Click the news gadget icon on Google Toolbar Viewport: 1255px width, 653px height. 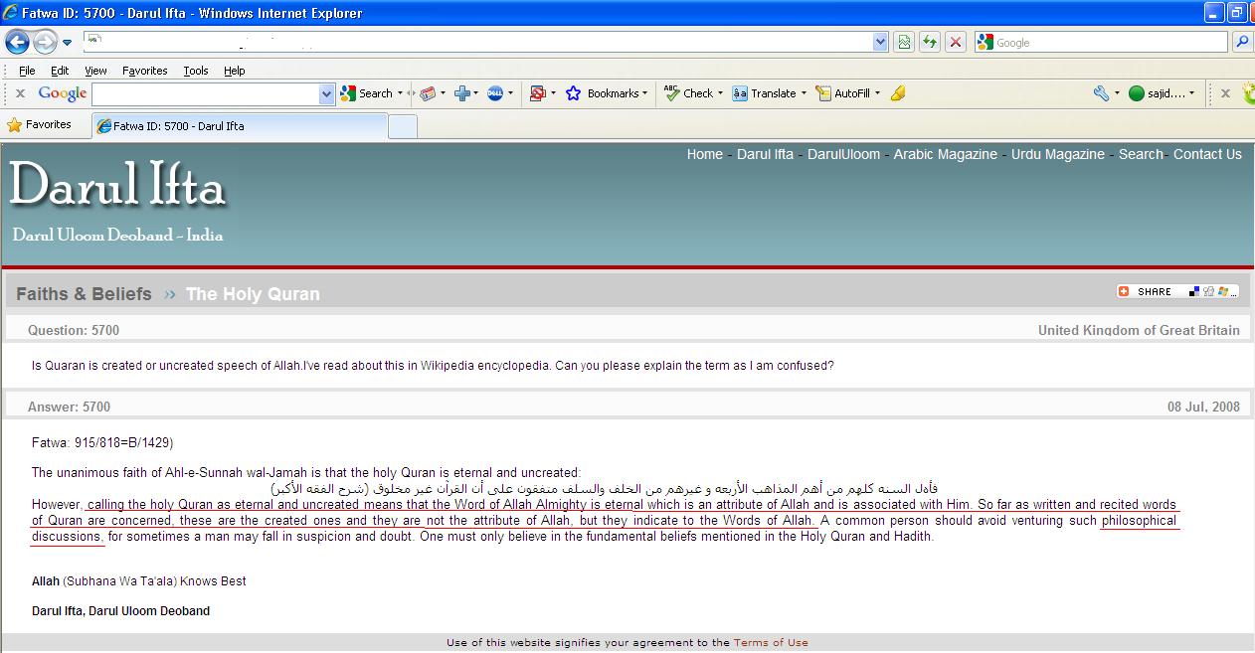coord(428,93)
